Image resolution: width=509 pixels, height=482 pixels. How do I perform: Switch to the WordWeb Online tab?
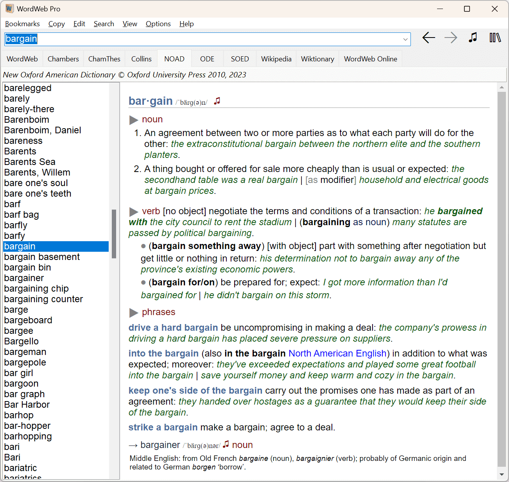coord(370,59)
